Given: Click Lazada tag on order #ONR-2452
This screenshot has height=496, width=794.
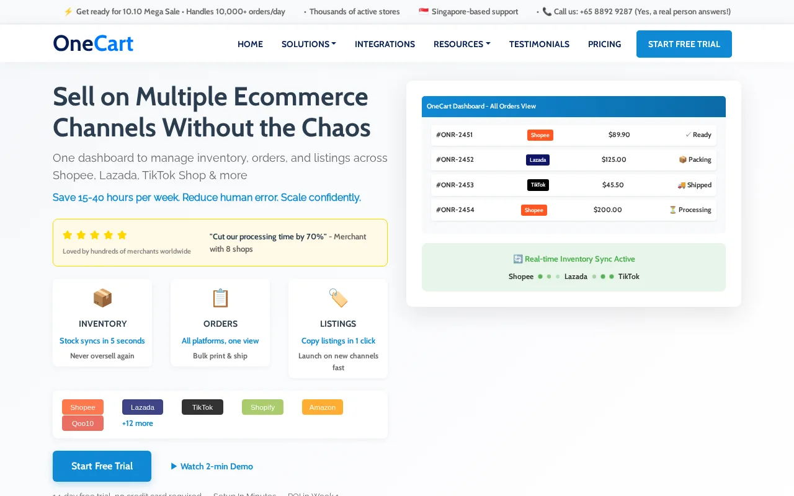Looking at the screenshot, I should [538, 160].
